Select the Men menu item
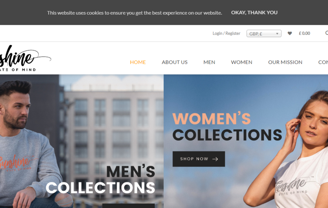 (209, 62)
